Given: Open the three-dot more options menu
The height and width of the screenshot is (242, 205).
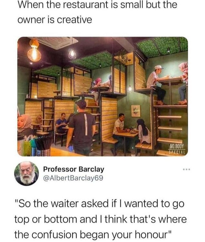Looking at the screenshot, I should 187,170.
